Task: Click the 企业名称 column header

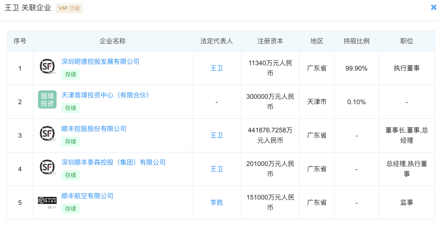Action: [113, 41]
